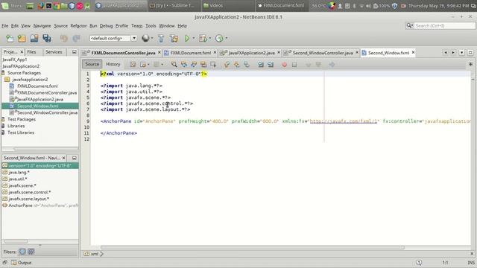This screenshot has width=477, height=268.
Task: Open Debug Project dropdown arrow
Action: [210, 38]
